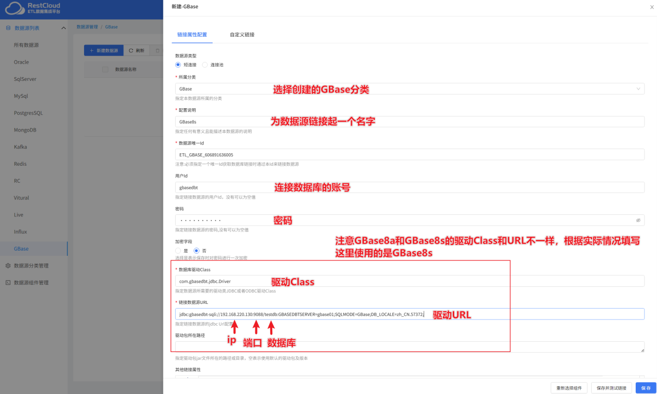657x394 pixels.
Task: Open the 所属分类 GBase dropdown
Action: [410, 89]
